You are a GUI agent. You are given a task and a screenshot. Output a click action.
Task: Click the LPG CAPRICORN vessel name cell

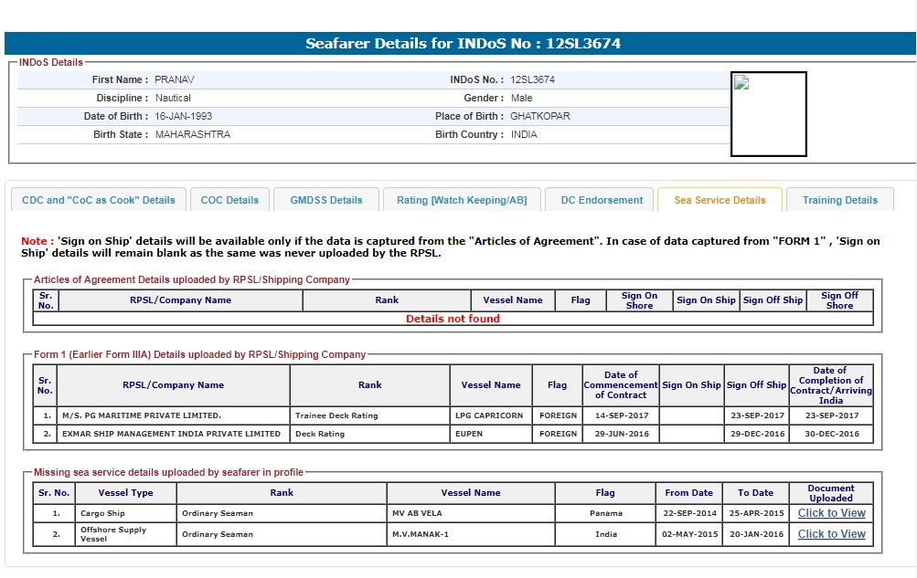point(489,415)
